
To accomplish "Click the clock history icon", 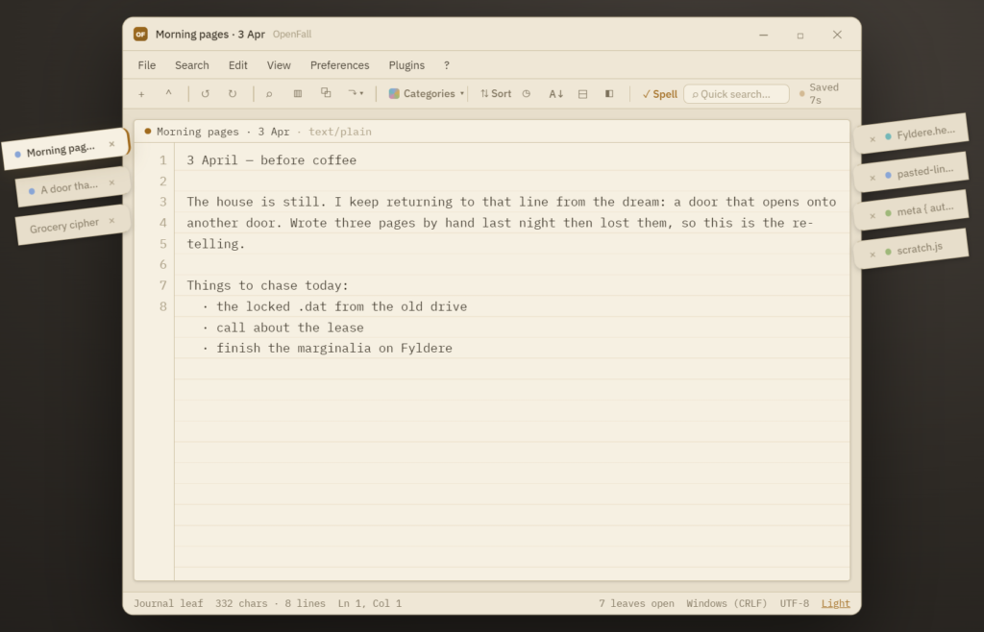I will 527,93.
